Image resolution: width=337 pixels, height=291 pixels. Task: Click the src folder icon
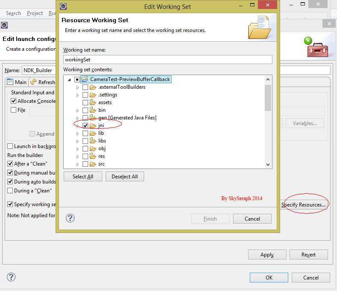click(x=93, y=164)
